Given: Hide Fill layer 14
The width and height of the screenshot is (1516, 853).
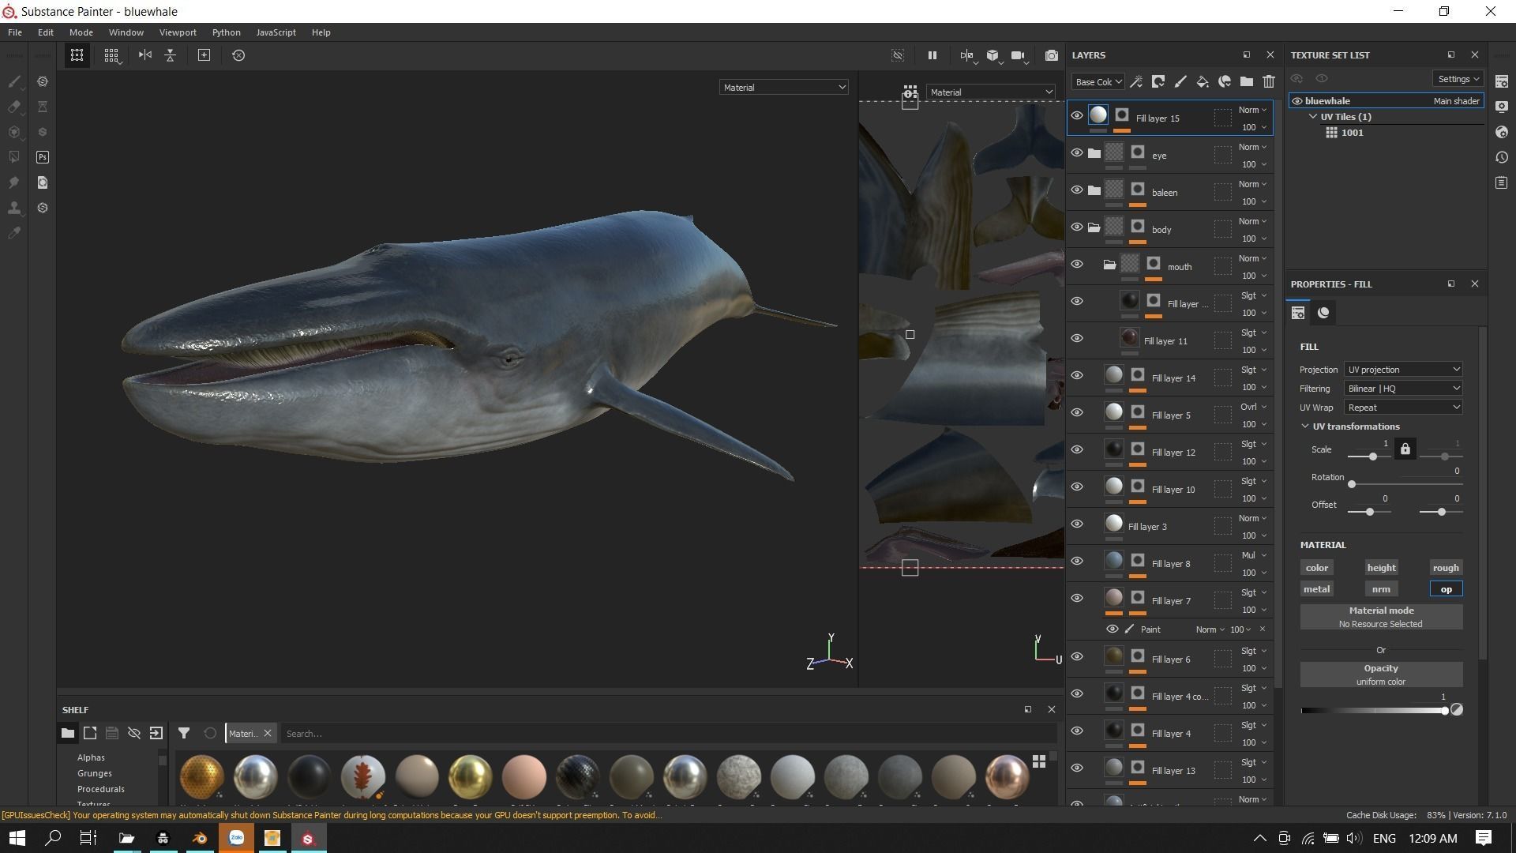Looking at the screenshot, I should point(1077,375).
